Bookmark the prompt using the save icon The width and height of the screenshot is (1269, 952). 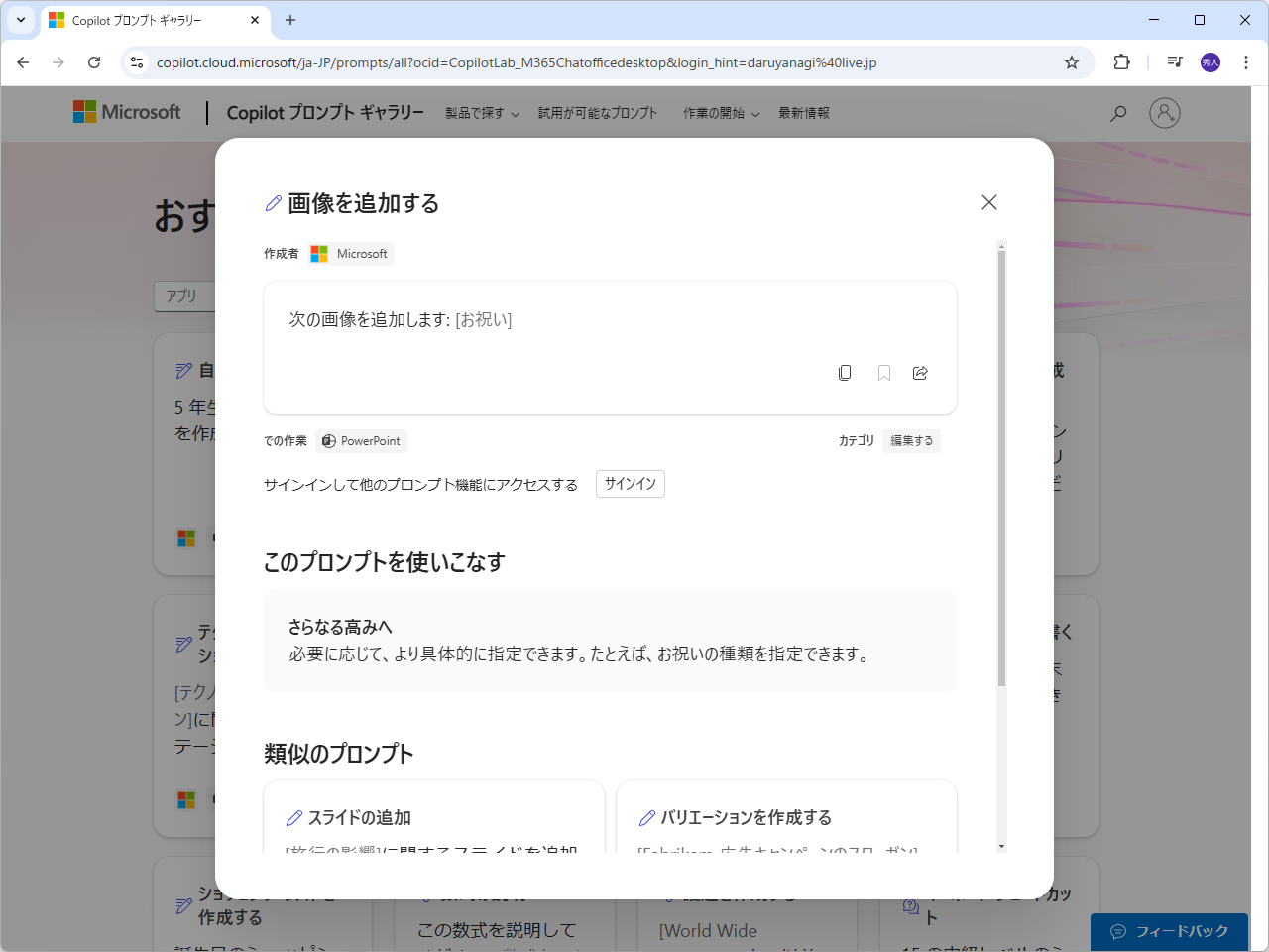tap(883, 372)
